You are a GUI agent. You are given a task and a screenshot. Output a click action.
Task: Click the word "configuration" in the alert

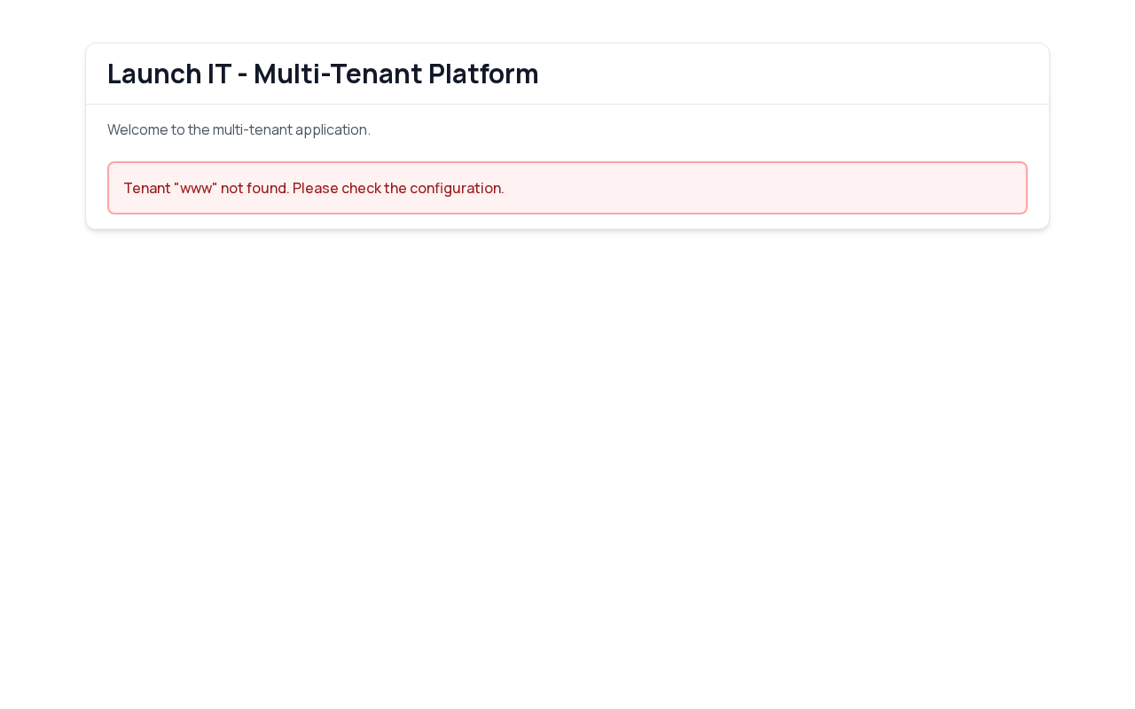tap(456, 188)
